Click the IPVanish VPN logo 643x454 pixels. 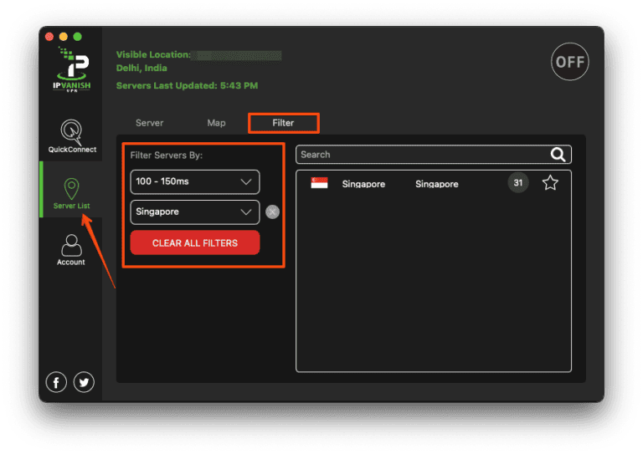(x=70, y=69)
